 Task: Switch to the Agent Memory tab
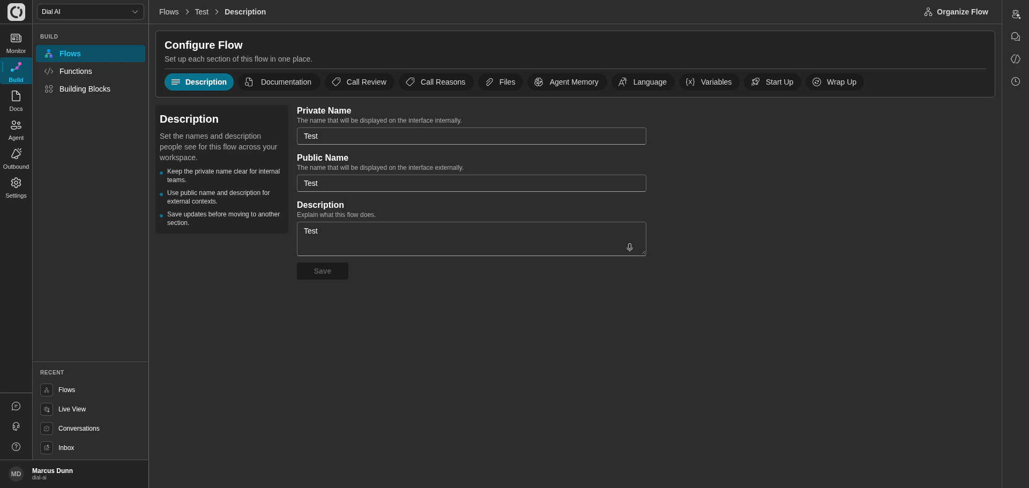[x=567, y=82]
